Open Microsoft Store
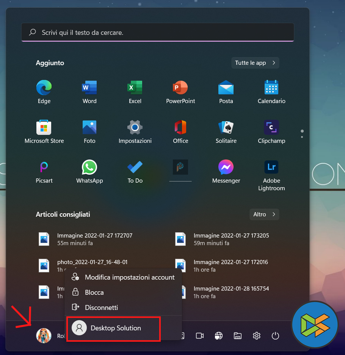The image size is (345, 355). pos(44,131)
